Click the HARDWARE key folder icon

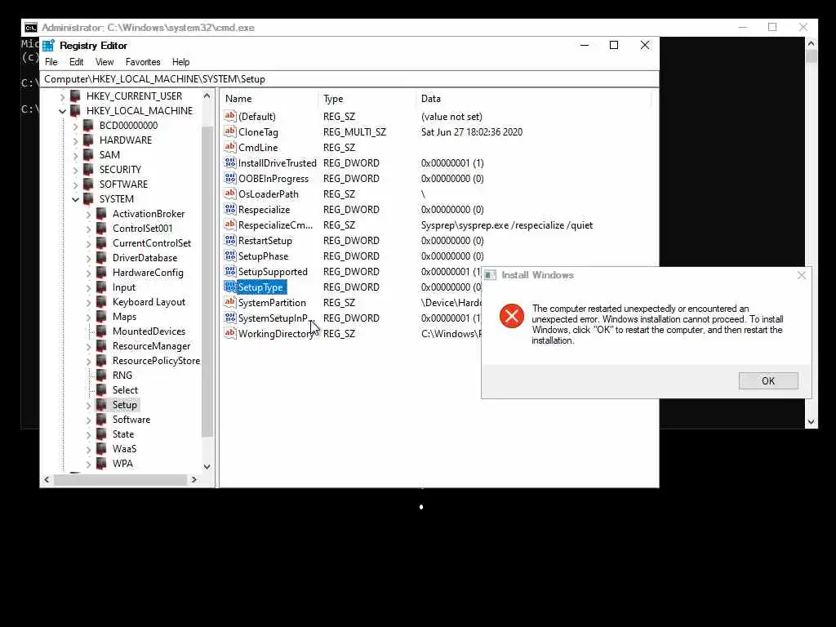(88, 140)
